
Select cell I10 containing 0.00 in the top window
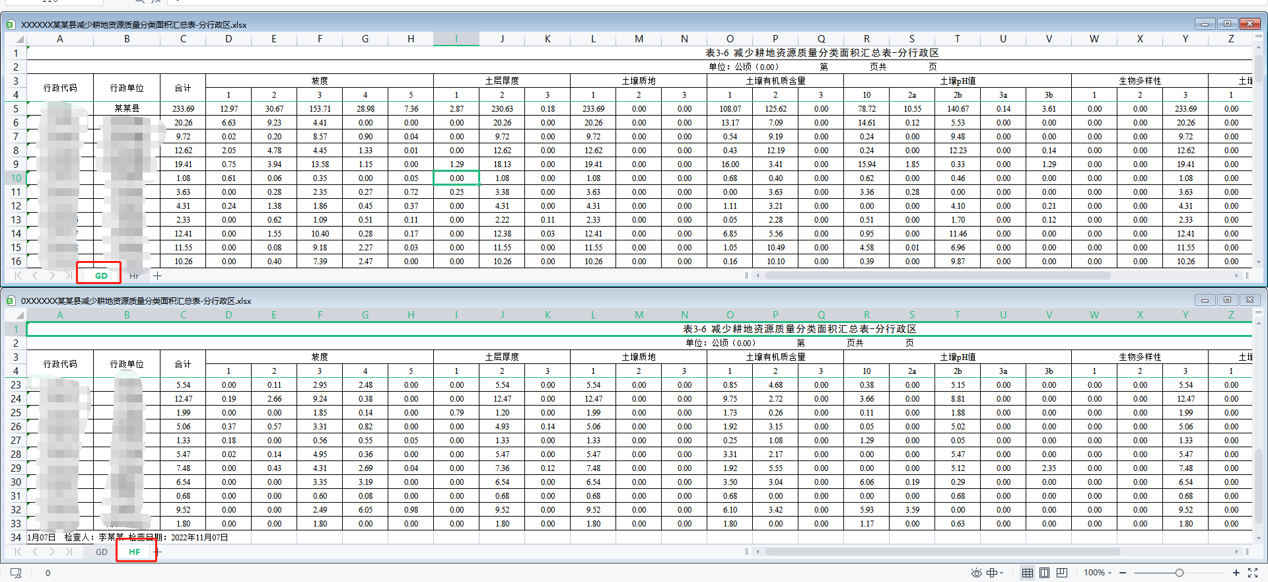(456, 178)
